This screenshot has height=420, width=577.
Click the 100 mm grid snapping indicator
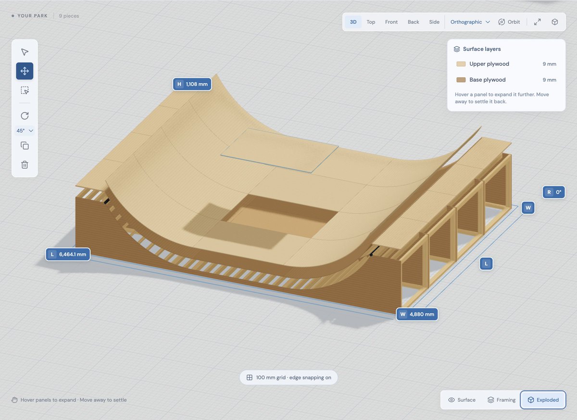coord(288,378)
